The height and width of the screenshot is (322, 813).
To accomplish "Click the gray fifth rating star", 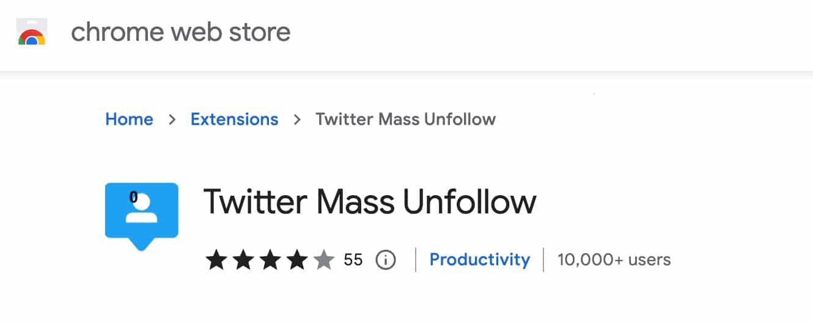I will click(x=324, y=260).
